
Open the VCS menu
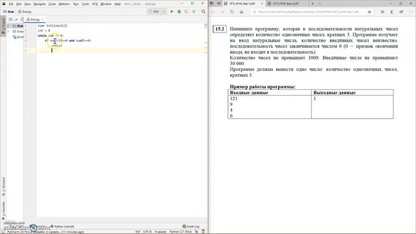click(95, 4)
